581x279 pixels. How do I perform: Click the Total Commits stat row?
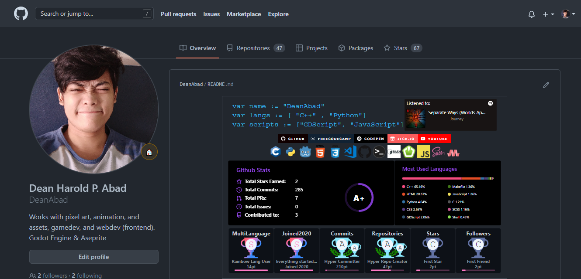pos(270,190)
